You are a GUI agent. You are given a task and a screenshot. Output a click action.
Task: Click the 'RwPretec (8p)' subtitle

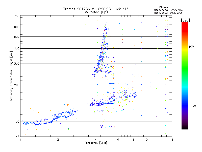pos(96,12)
